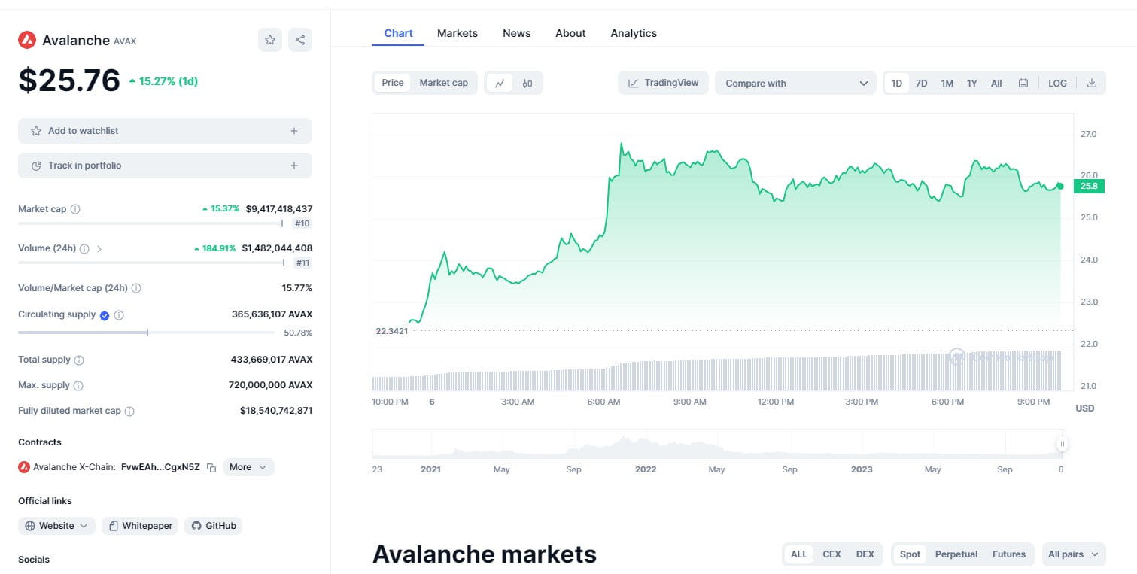Select All time range
This screenshot has width=1137, height=574.
[x=996, y=83]
